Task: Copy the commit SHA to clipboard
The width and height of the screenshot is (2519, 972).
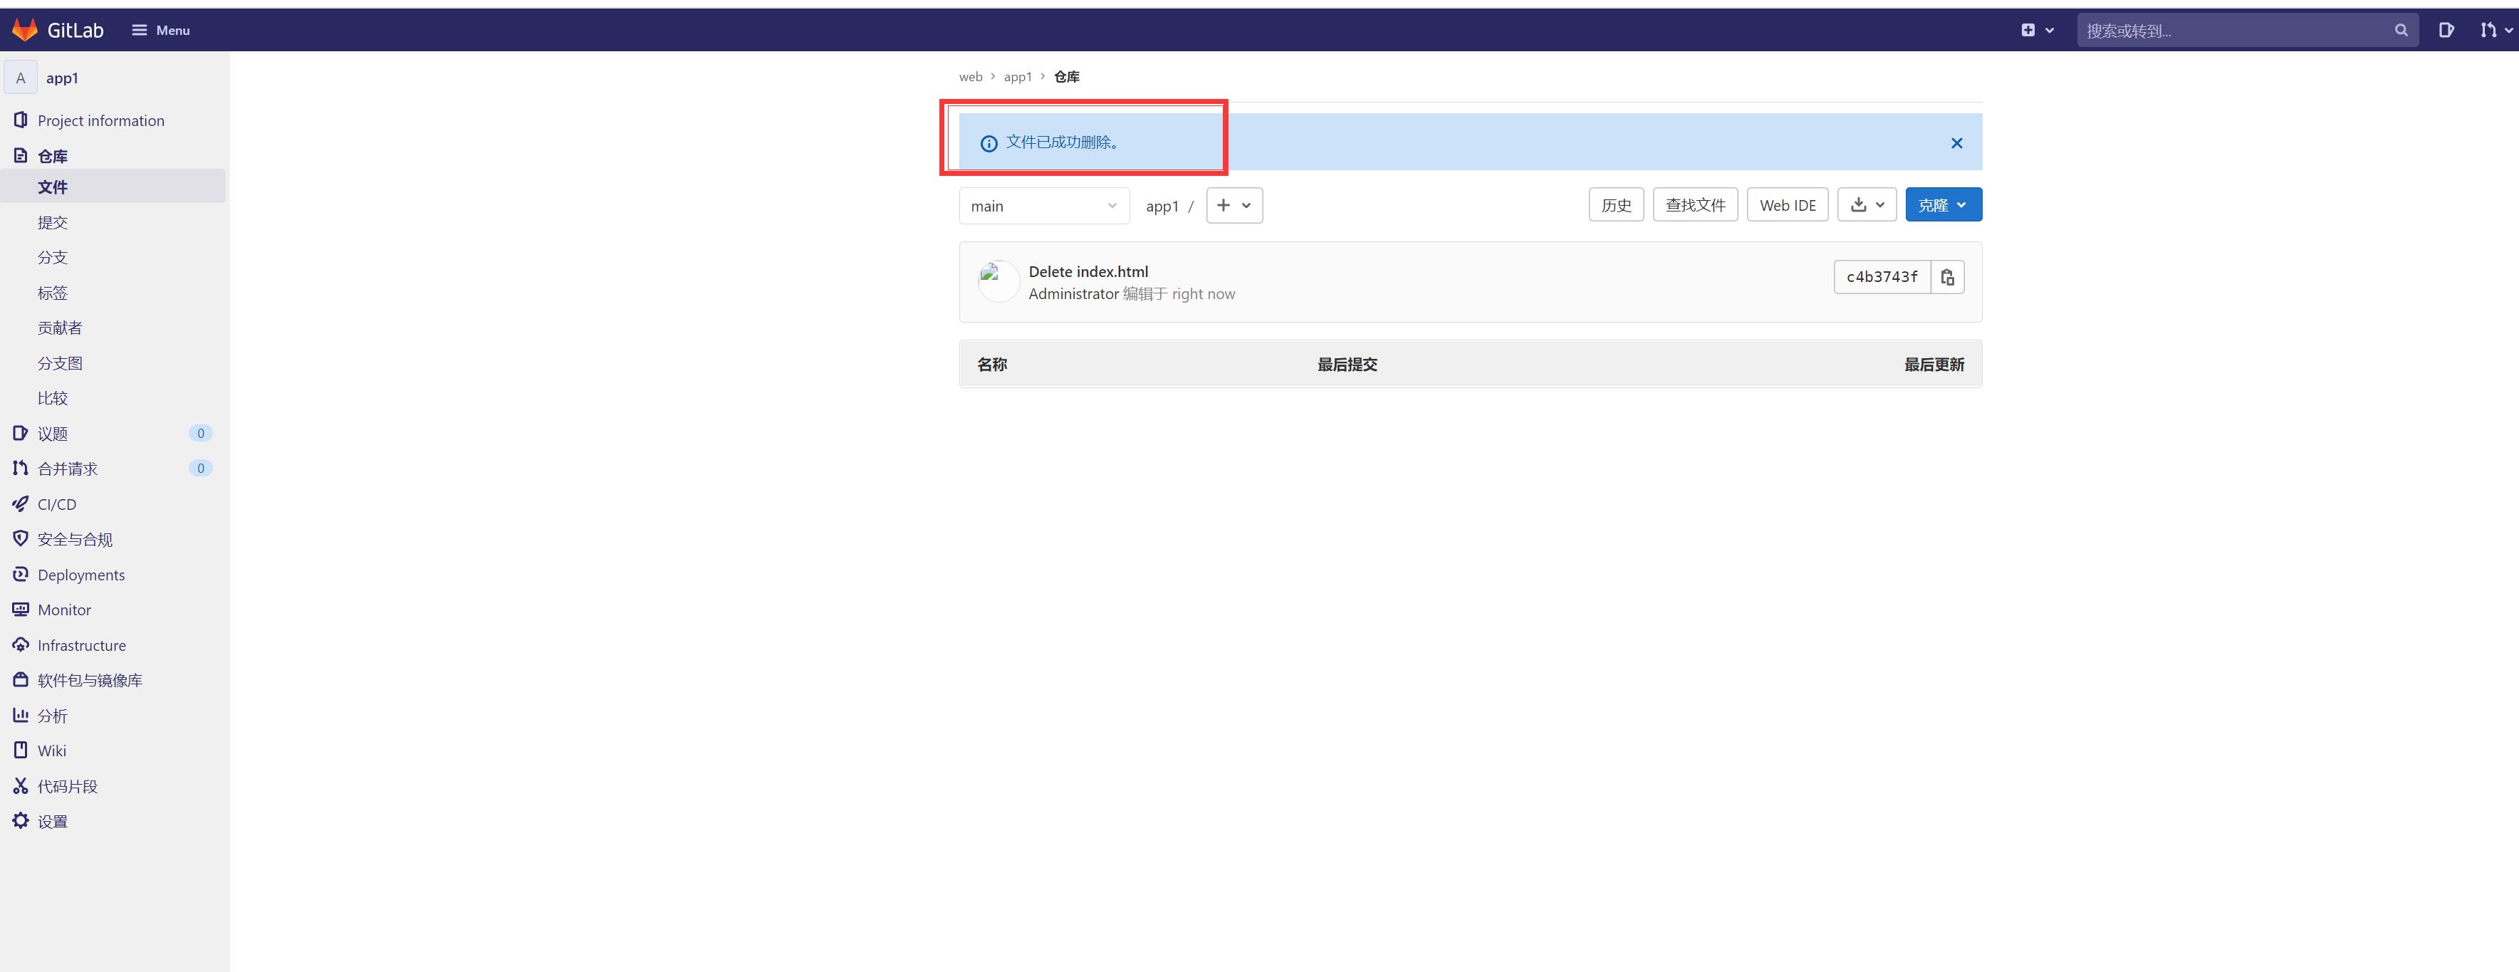Action: (1948, 277)
